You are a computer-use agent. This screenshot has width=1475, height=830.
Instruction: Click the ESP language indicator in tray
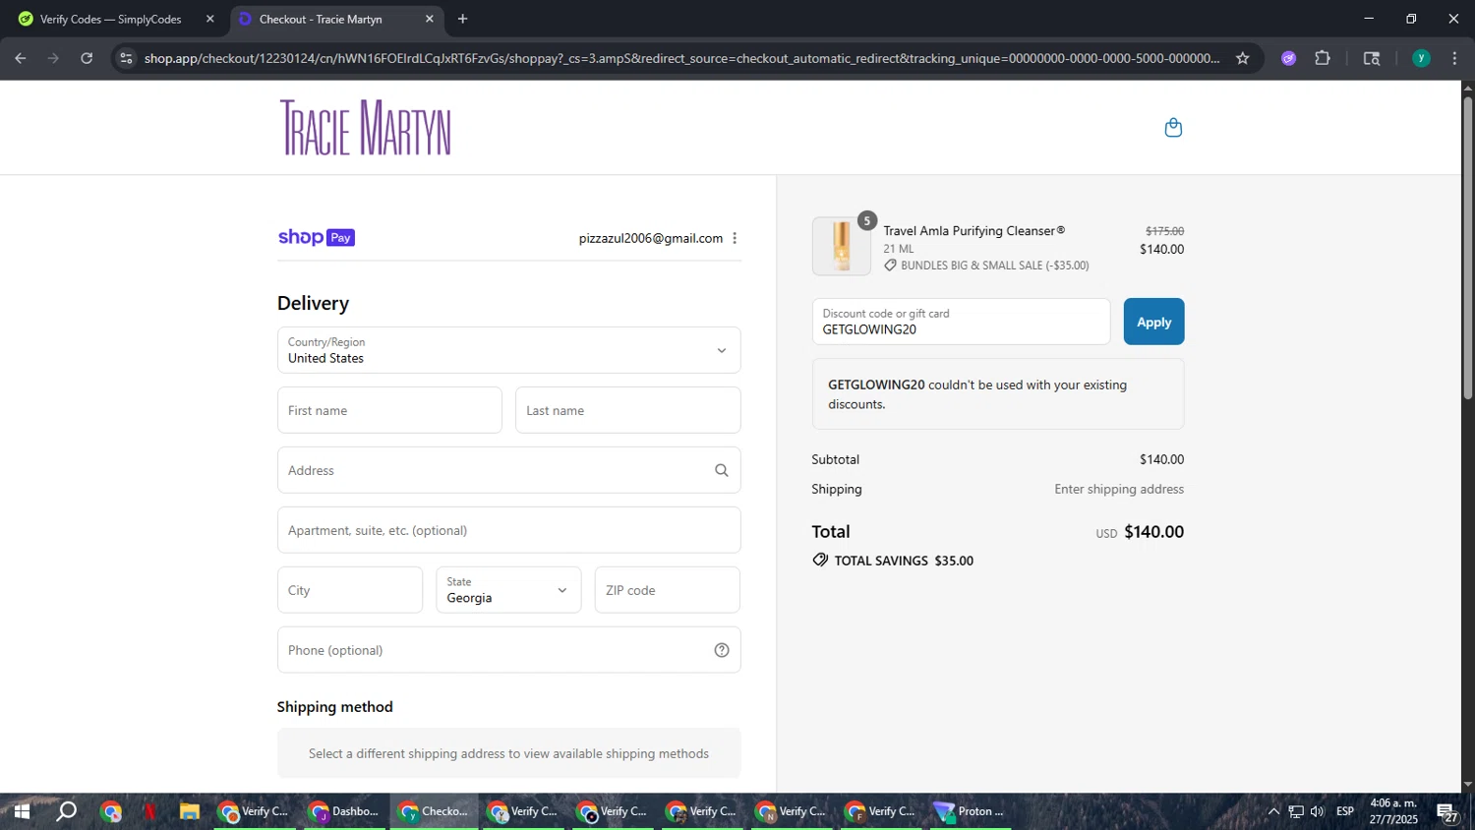[x=1345, y=811]
